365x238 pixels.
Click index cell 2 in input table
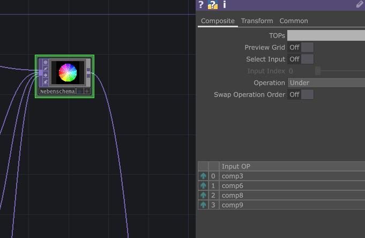click(x=213, y=195)
